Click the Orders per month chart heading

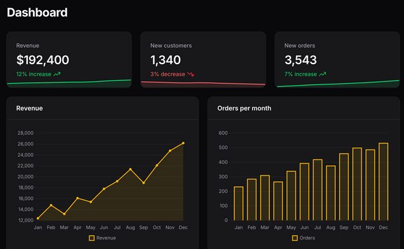(244, 108)
